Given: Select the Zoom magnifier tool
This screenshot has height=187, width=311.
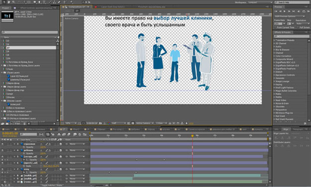Looking at the screenshot, I should coord(13,2).
